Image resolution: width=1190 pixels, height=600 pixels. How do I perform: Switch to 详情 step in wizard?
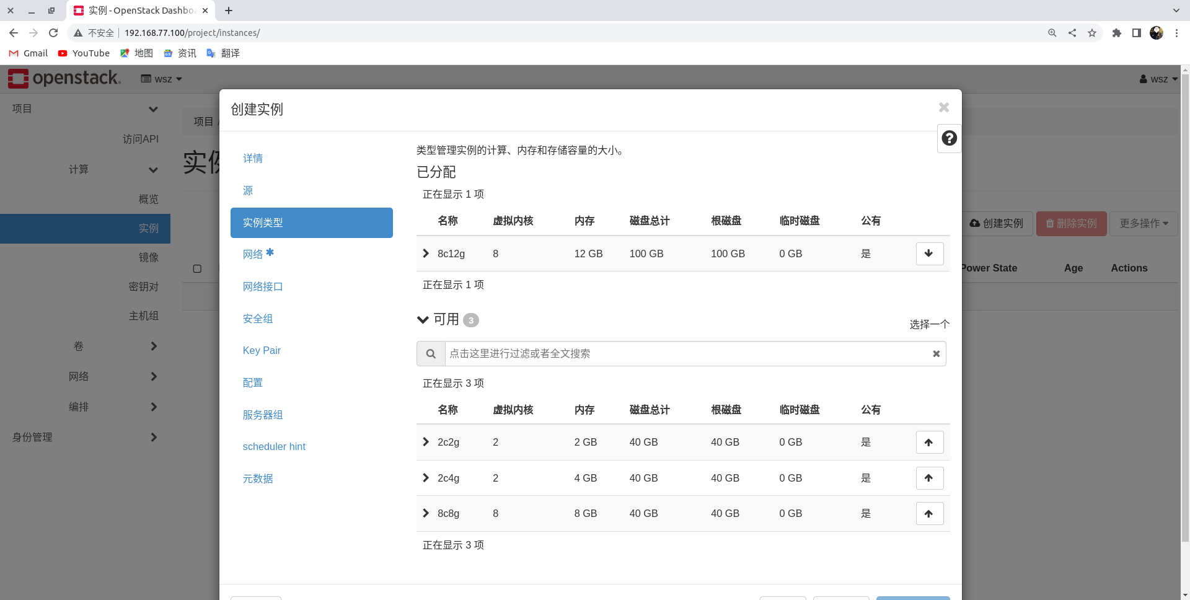(x=253, y=159)
